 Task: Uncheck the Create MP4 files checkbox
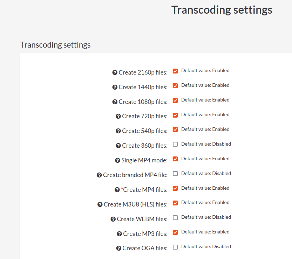point(175,188)
